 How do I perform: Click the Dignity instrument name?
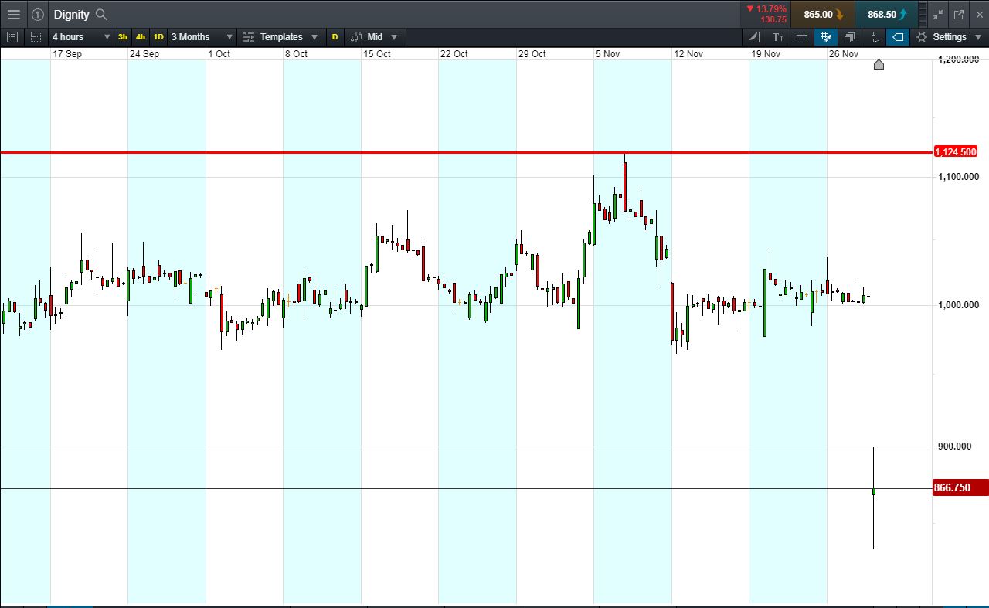click(x=72, y=15)
